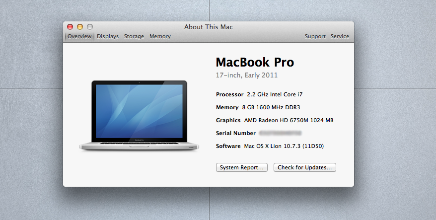Open the Support section
Viewport: 436px width, 220px height.
[x=315, y=36]
